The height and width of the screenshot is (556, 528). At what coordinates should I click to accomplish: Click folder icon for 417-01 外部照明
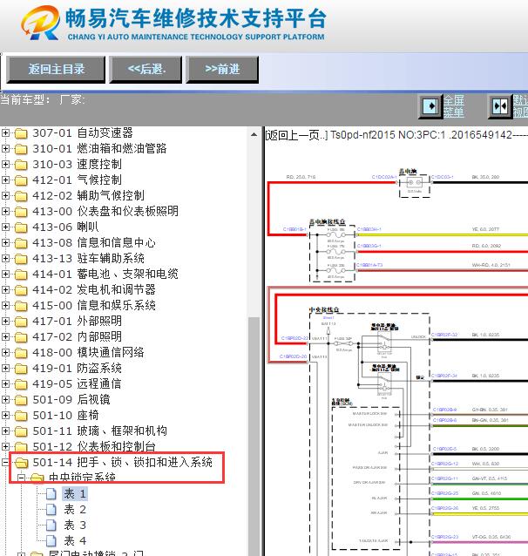(21, 322)
